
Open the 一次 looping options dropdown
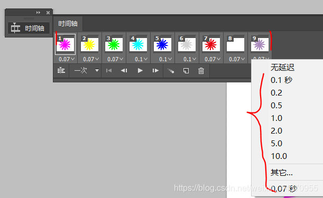click(x=87, y=71)
